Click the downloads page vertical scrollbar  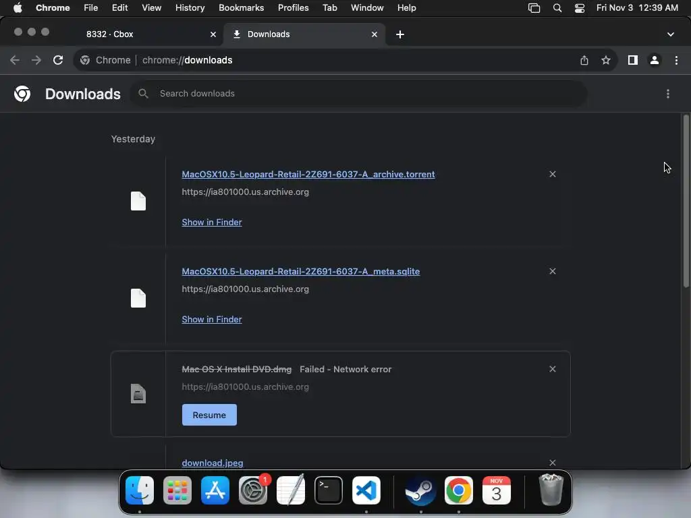(686, 201)
